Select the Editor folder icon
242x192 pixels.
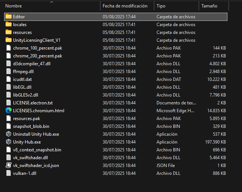pyautogui.click(x=9, y=16)
